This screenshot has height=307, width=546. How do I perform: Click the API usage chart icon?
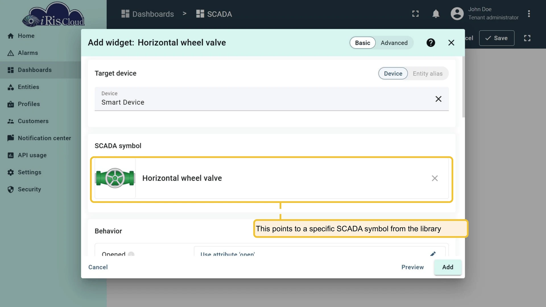(x=11, y=155)
